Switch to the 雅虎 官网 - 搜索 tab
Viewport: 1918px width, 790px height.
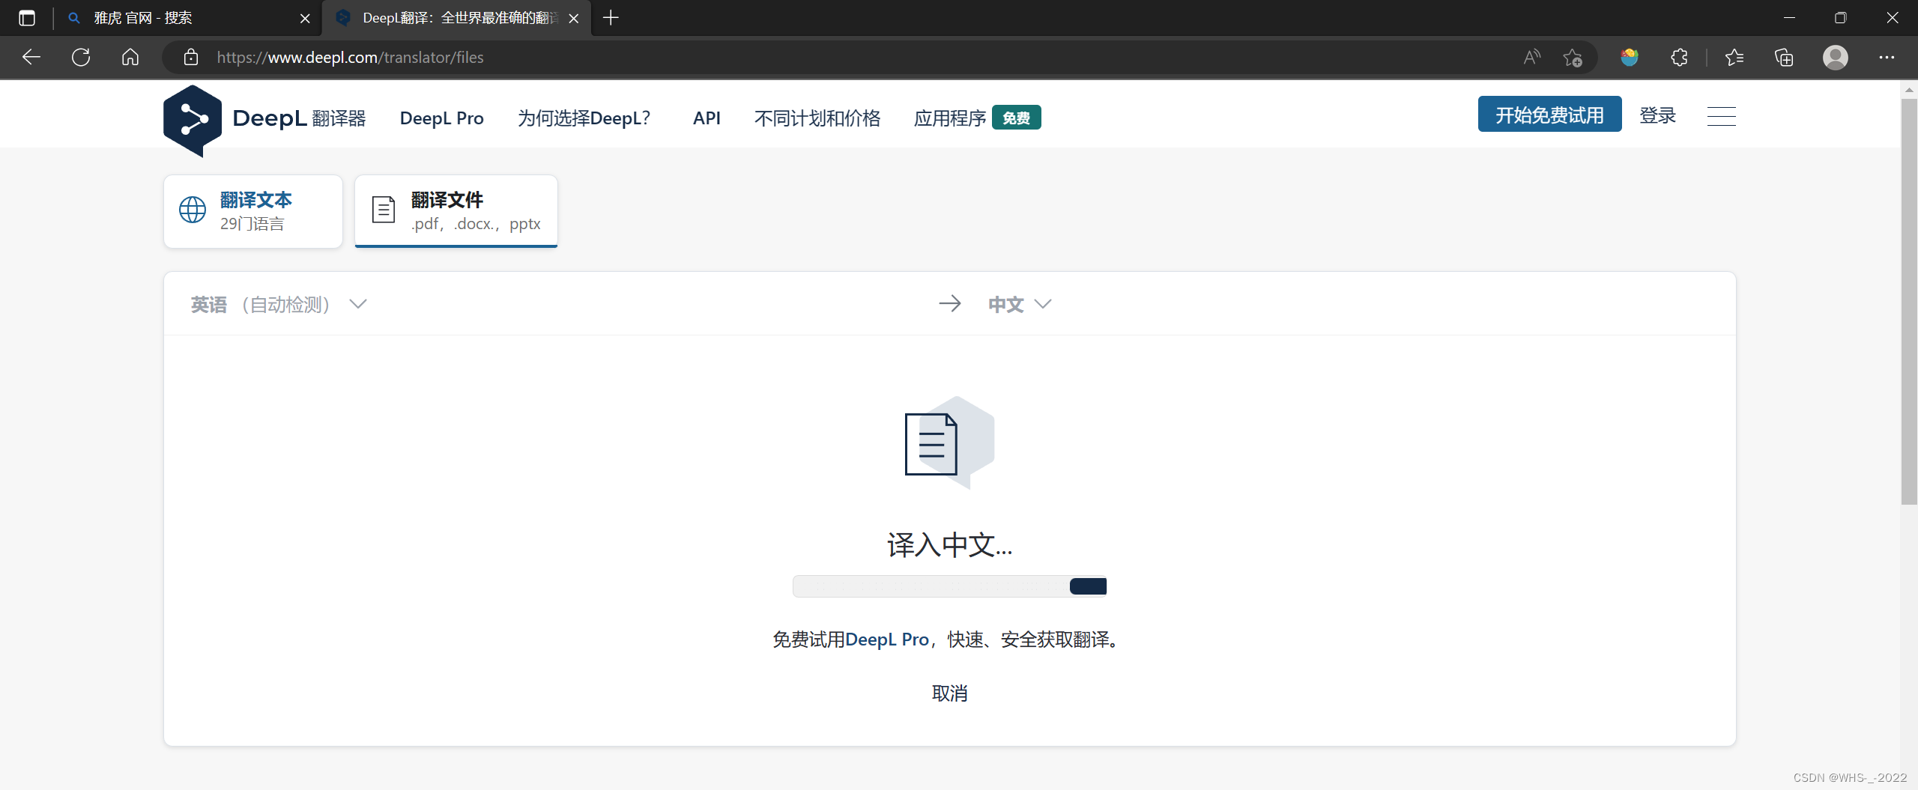pyautogui.click(x=187, y=18)
